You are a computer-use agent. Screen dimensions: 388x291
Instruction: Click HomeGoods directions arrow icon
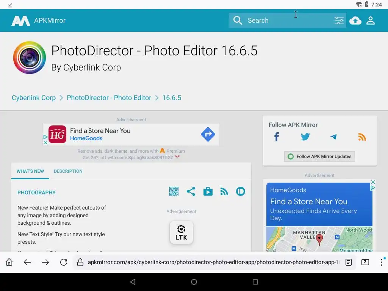pyautogui.click(x=208, y=135)
